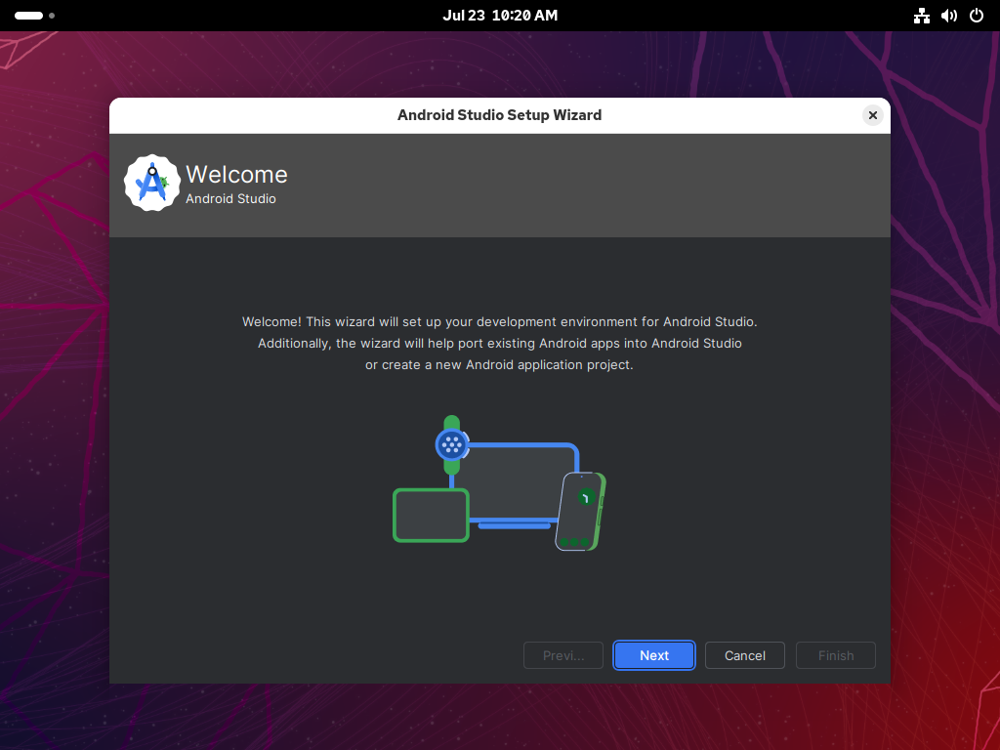Click the "Android Studio Setup Wizard" title bar text

click(x=499, y=115)
